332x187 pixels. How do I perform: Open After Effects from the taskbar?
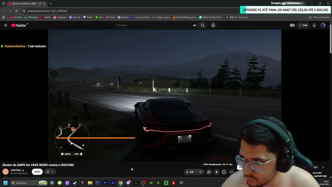[x=113, y=183]
